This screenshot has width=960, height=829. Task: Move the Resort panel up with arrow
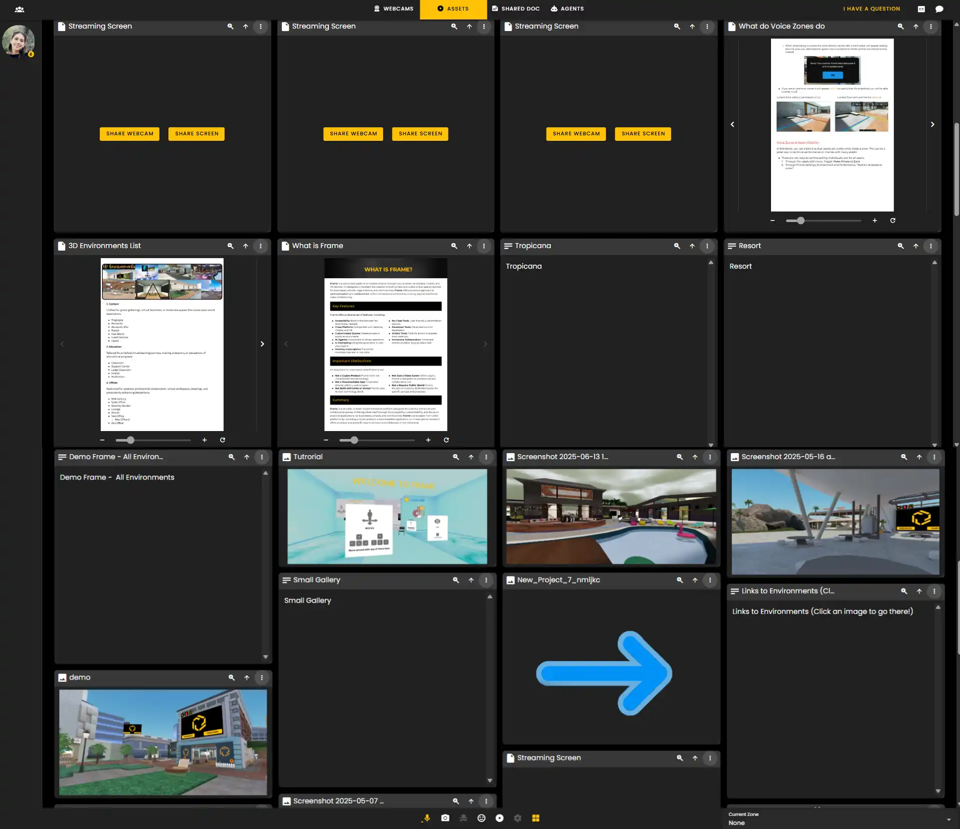pyautogui.click(x=915, y=246)
